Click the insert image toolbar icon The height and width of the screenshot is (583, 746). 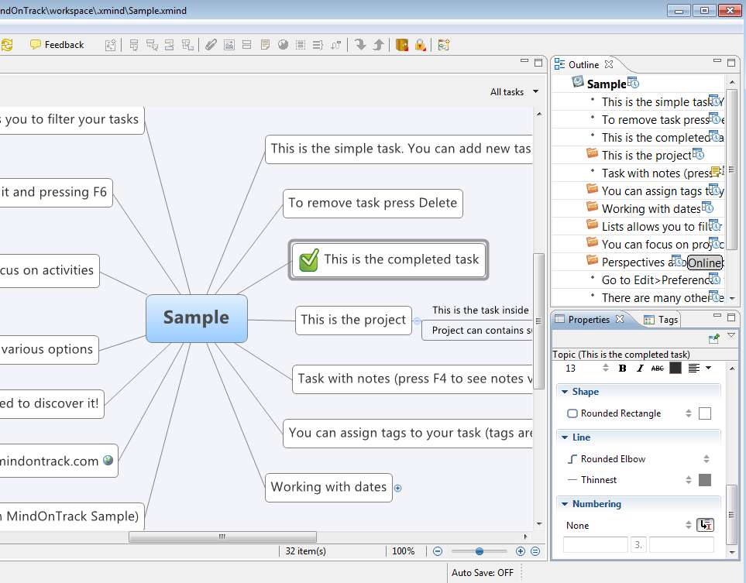tap(229, 45)
